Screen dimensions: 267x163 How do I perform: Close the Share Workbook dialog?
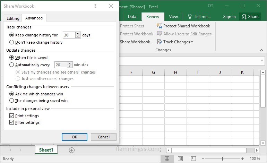point(111,6)
